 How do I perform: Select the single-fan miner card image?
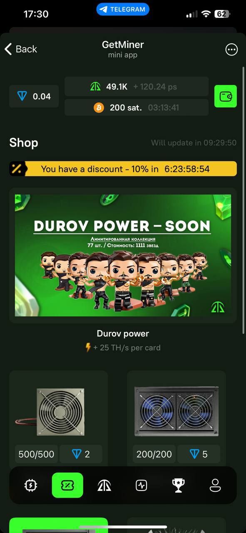59,412
